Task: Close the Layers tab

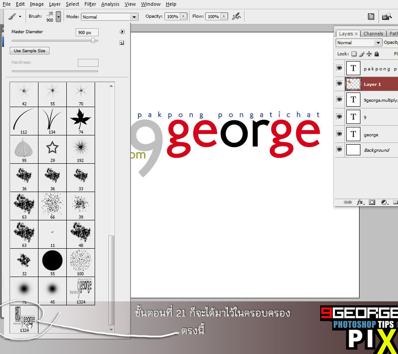Action: pos(356,34)
